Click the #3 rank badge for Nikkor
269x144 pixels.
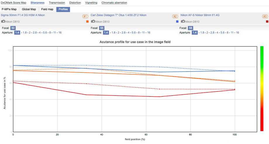[265, 16]
